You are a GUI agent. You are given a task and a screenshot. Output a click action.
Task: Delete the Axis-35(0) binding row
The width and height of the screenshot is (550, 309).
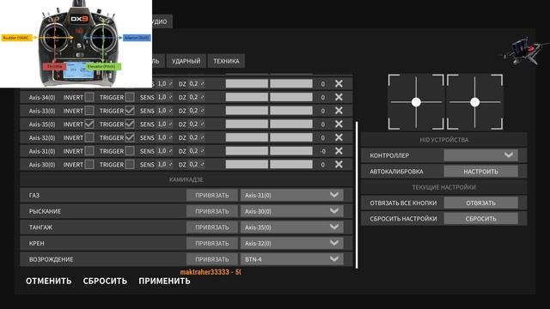[x=339, y=124]
